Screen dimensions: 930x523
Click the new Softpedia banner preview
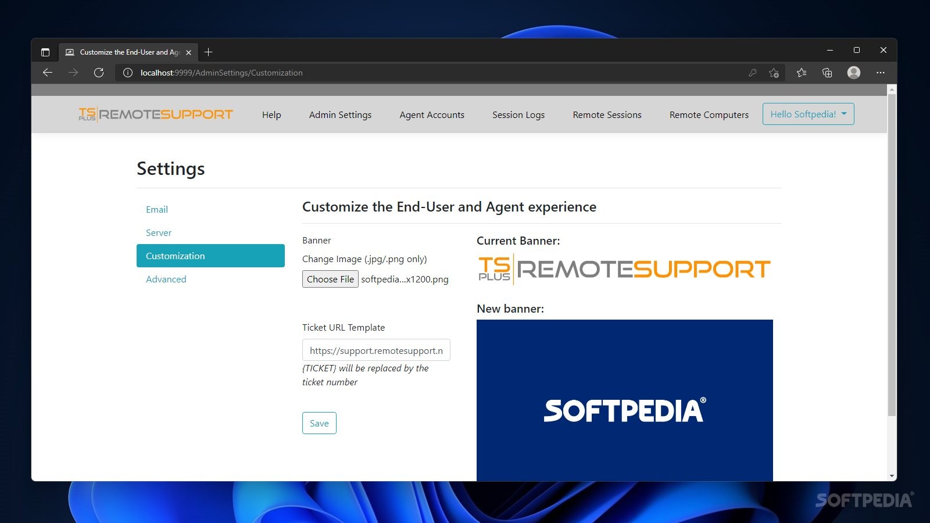[625, 400]
